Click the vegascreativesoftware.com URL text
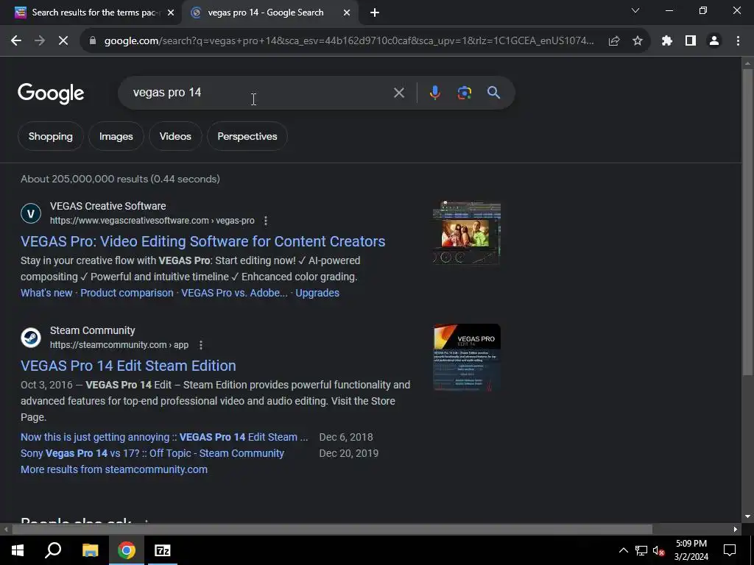 (152, 221)
